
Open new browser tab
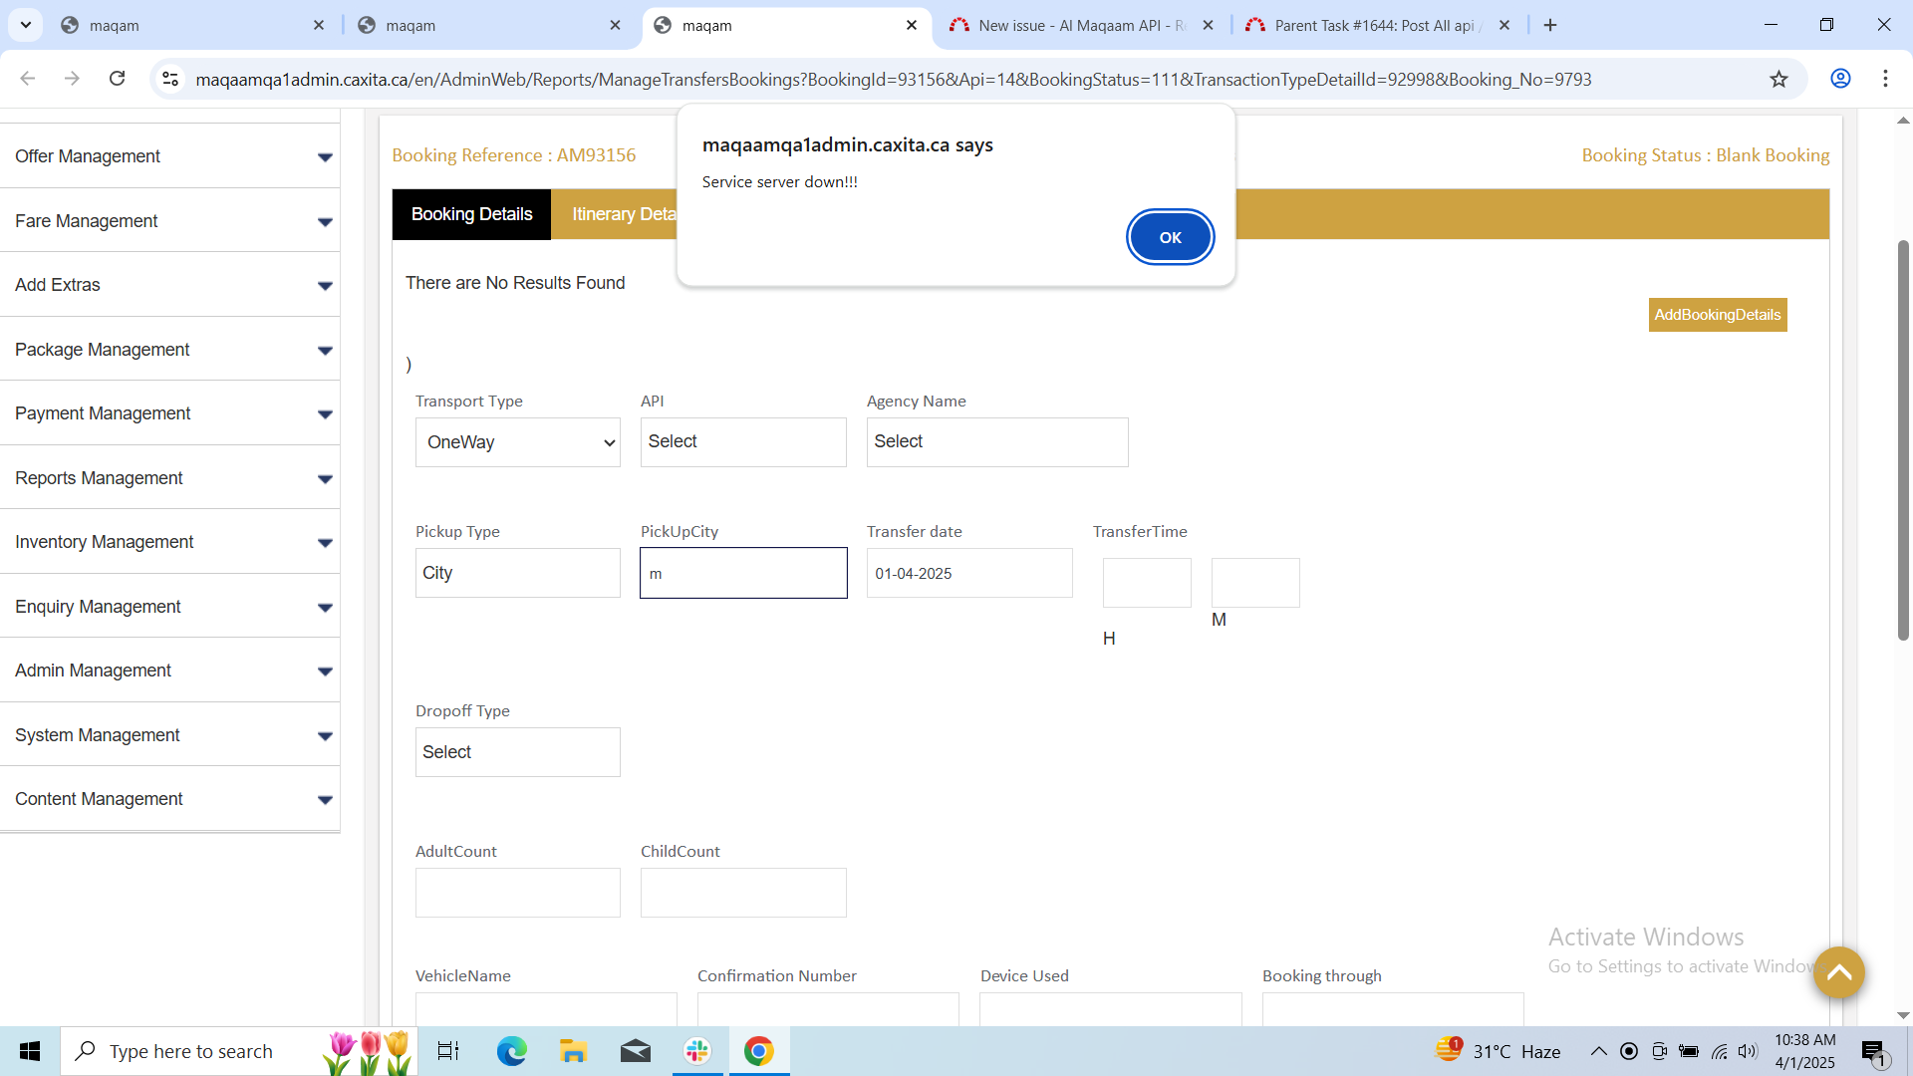[x=1550, y=25]
